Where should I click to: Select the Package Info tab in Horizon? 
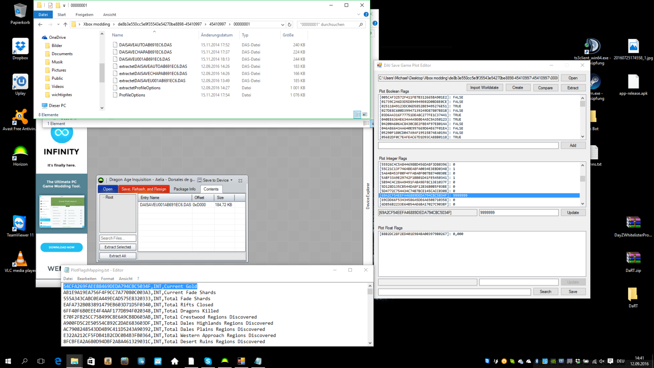coord(184,189)
